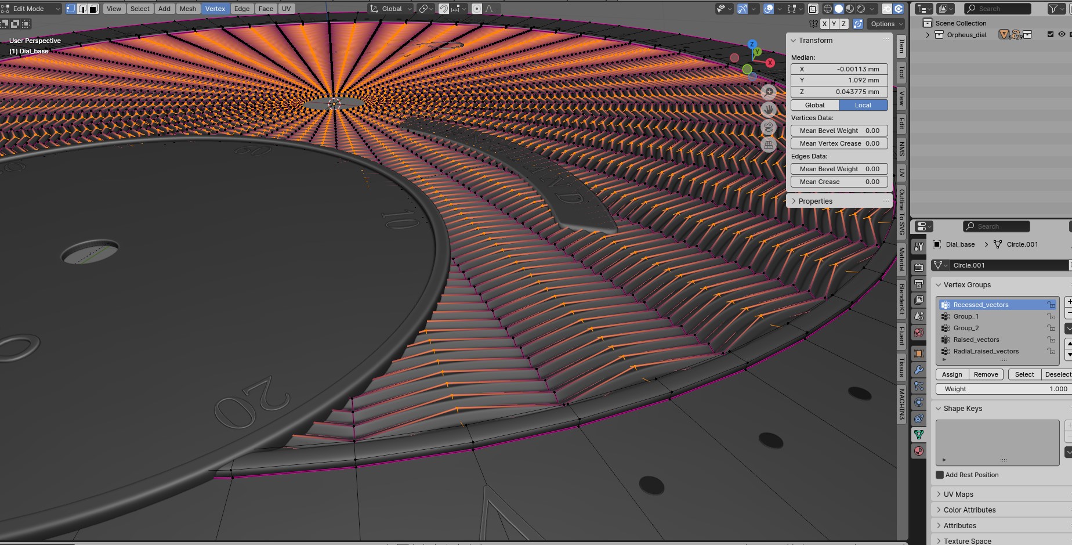
Task: Open the Edit Mode dropdown
Action: pos(32,9)
